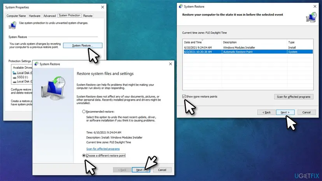Select first Local Disk drive icon
Image resolution: width=322 pixels, height=181 pixels.
pos(14,73)
